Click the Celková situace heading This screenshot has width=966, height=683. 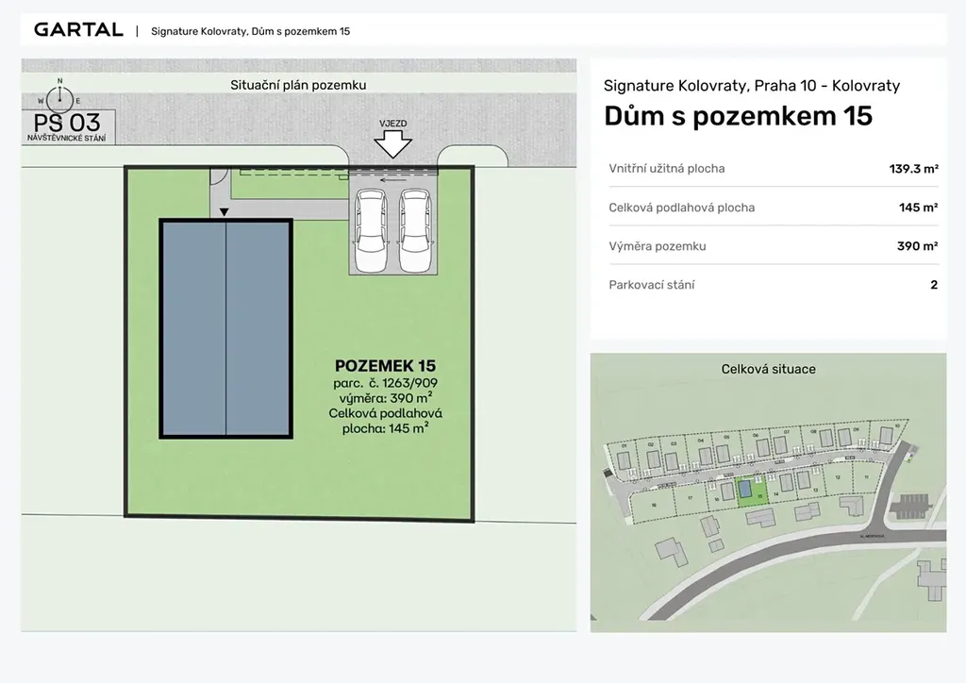[768, 369]
